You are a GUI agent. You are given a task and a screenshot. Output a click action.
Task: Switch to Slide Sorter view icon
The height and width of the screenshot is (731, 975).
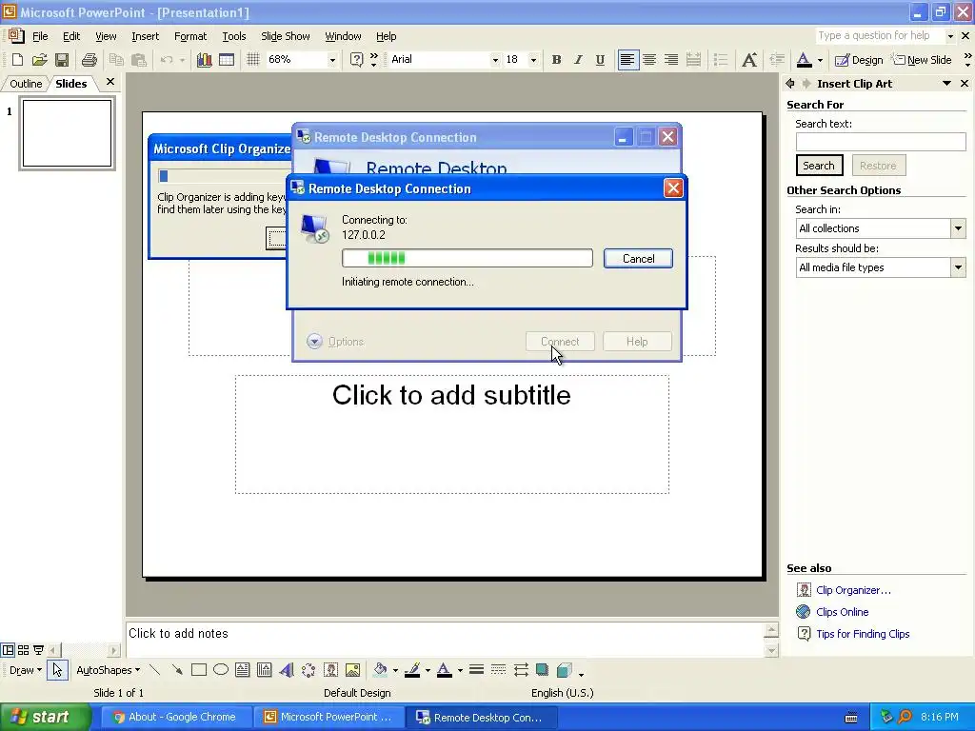pos(23,650)
